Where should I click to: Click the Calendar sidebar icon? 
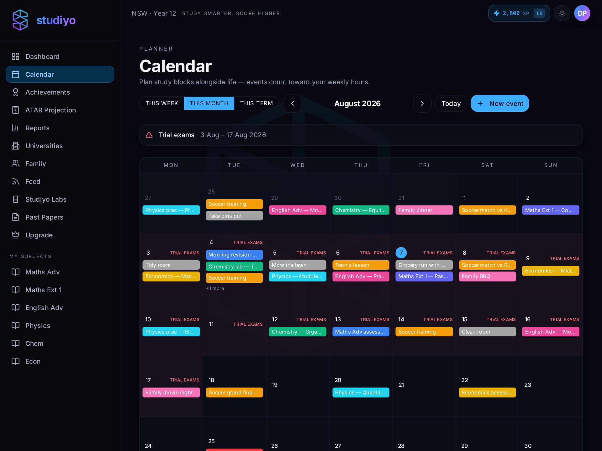[15, 74]
